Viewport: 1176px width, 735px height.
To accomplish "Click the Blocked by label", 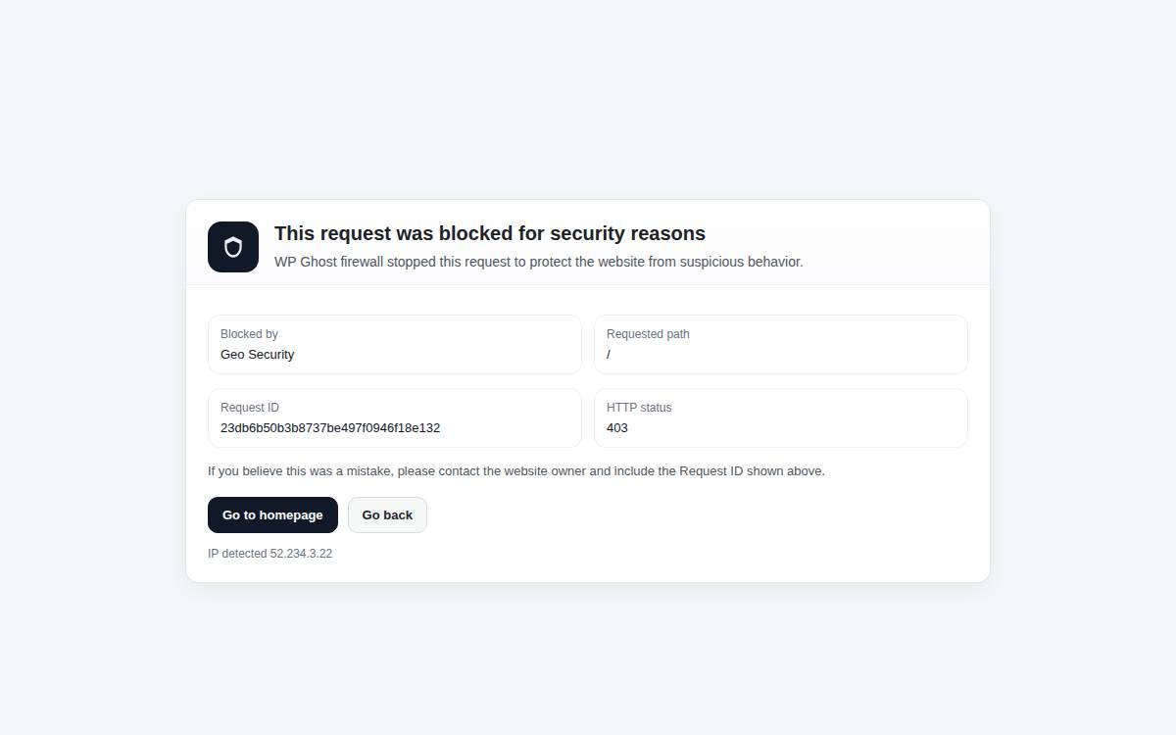I will pos(249,334).
